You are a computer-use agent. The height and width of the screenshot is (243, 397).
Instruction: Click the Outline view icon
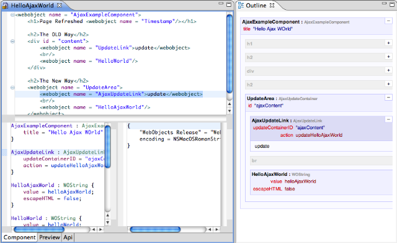[x=241, y=6]
